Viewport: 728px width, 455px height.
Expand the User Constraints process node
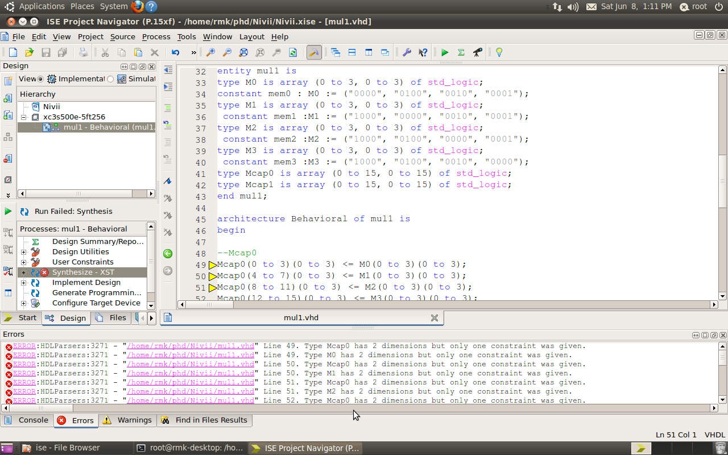pyautogui.click(x=23, y=262)
